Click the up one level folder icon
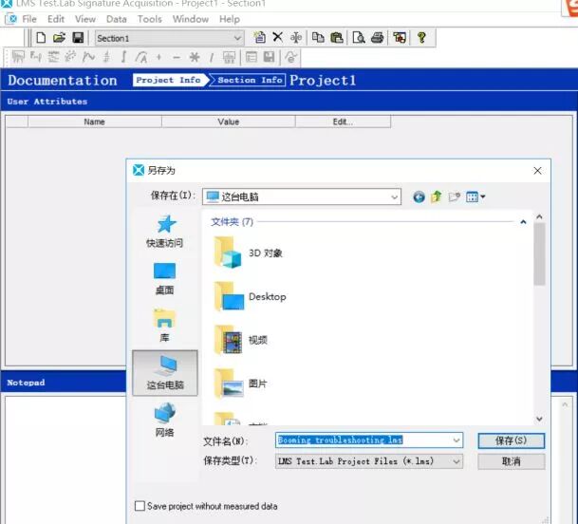Screen dimensions: 578x524 [x=437, y=196]
